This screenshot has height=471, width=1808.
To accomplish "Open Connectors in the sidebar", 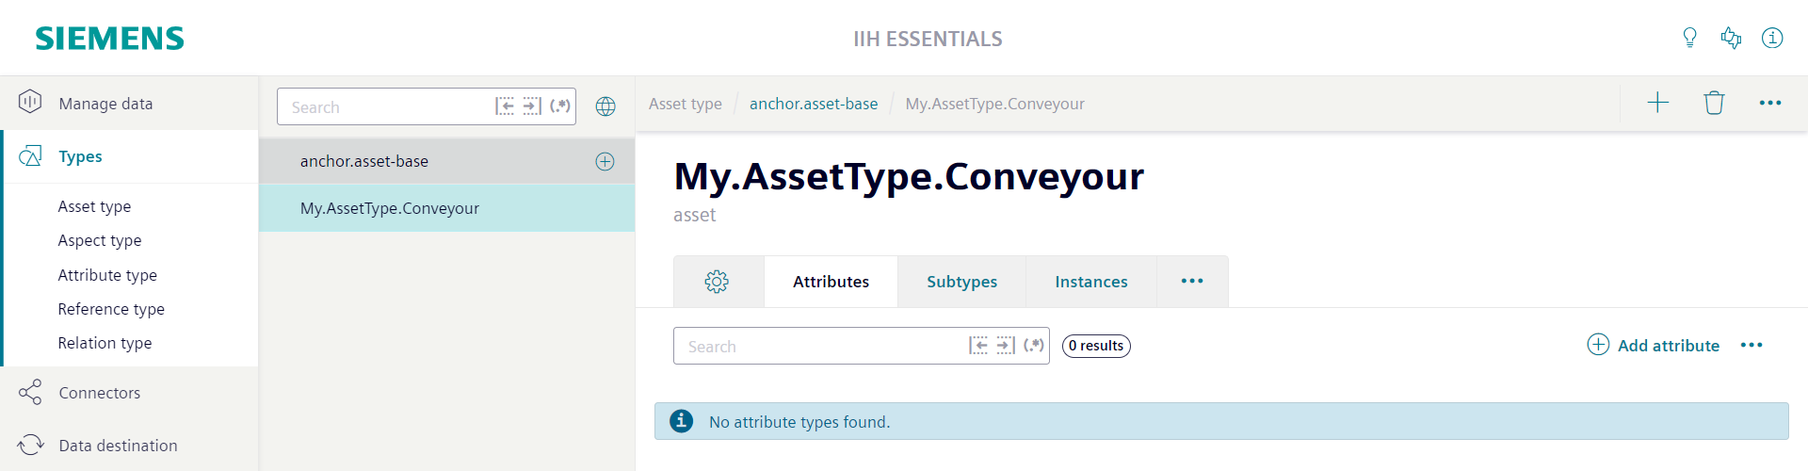I will click(x=129, y=393).
